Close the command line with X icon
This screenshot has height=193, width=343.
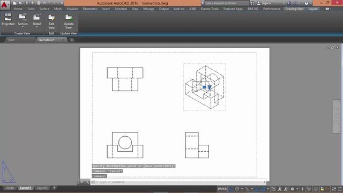[x=81, y=182]
